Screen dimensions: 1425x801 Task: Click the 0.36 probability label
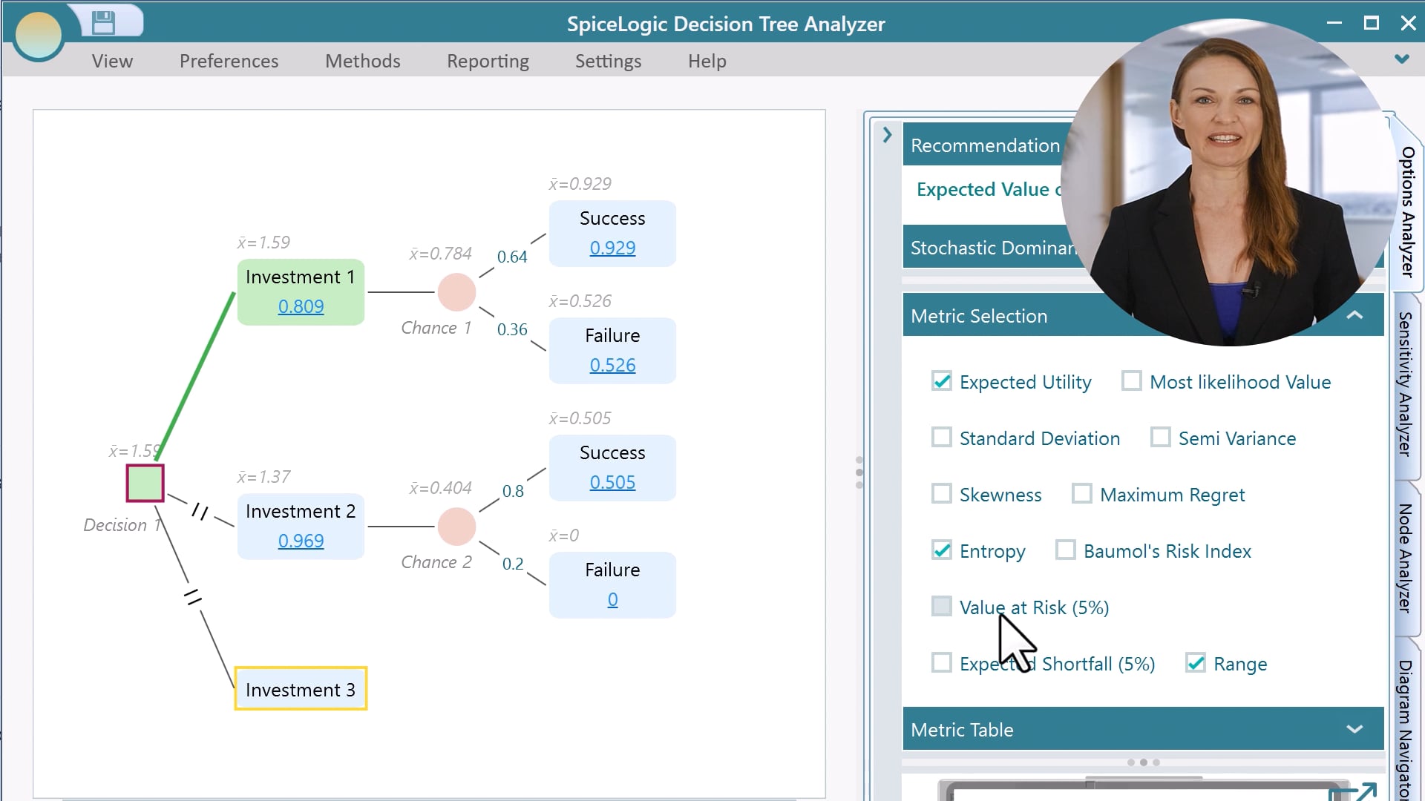click(x=512, y=329)
